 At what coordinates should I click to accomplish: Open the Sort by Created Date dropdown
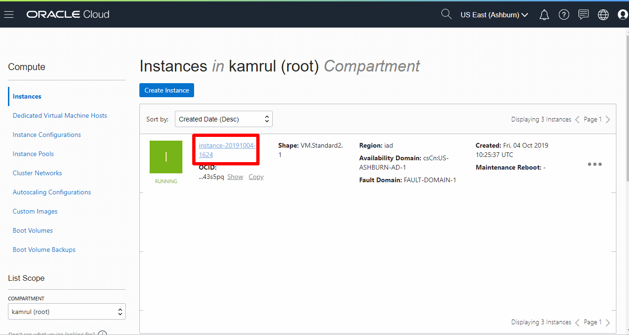click(224, 119)
